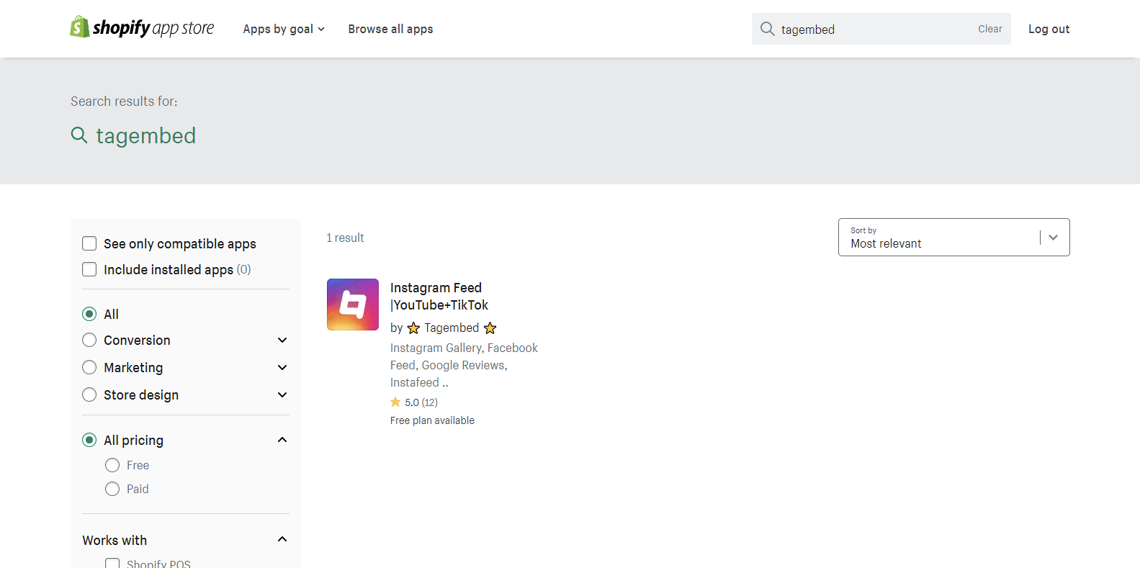
Task: Collapse the All pricing section
Action: click(282, 440)
